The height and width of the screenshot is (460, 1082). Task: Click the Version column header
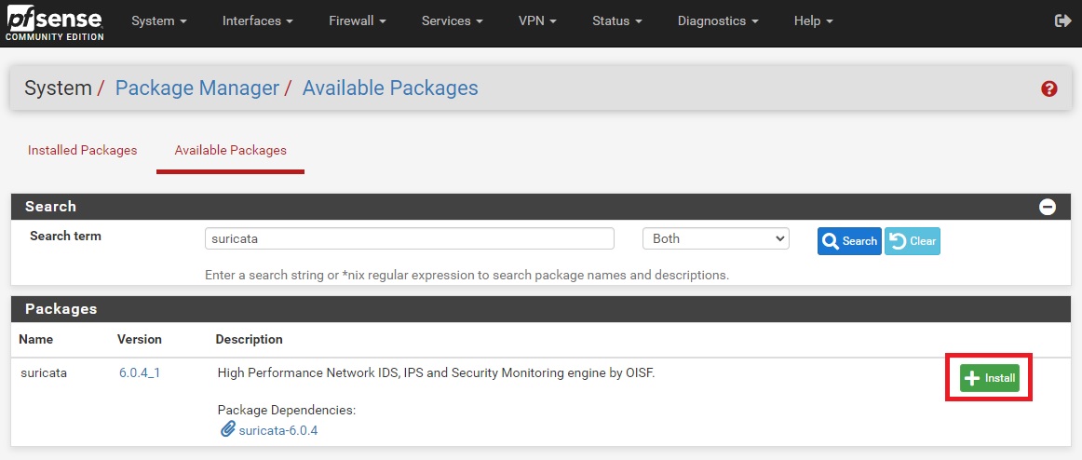140,339
